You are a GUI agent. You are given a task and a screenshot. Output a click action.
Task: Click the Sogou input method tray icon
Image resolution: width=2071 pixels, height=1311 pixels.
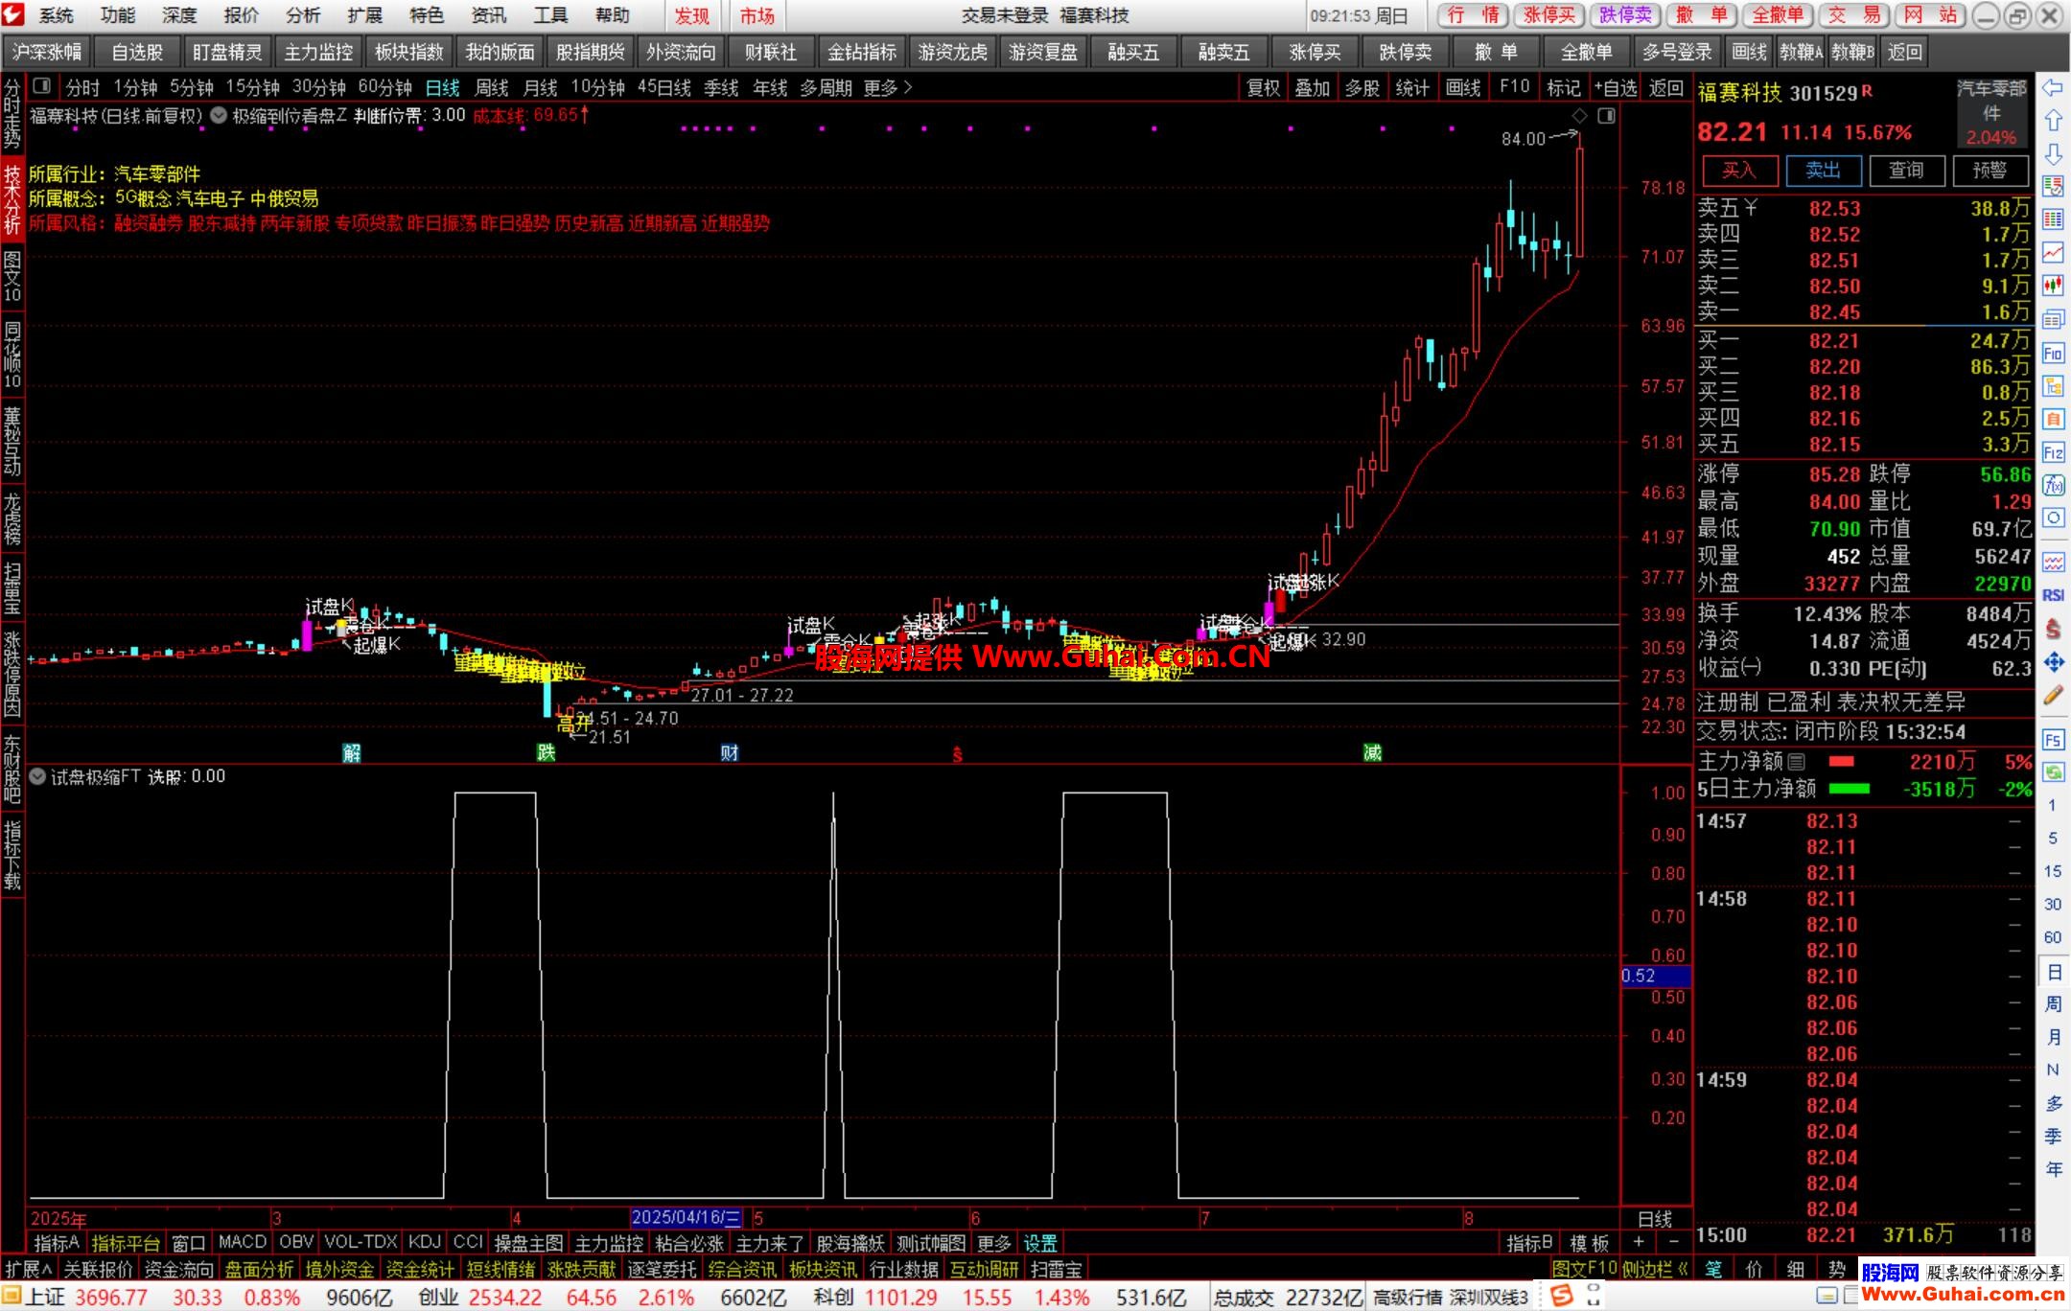tap(1561, 1297)
